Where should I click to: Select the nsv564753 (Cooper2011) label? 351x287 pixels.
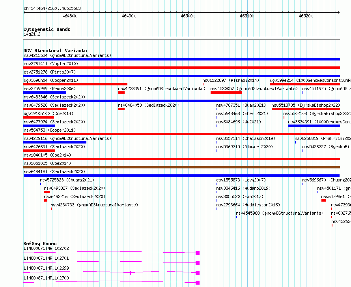coord(50,130)
